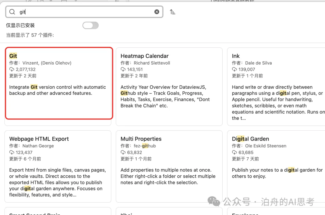Toggle show installed plugins only
325x215 pixels.
point(90,26)
